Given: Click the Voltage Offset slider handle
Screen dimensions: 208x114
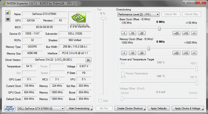Looking at the screenshot, I should [x=122, y=98].
